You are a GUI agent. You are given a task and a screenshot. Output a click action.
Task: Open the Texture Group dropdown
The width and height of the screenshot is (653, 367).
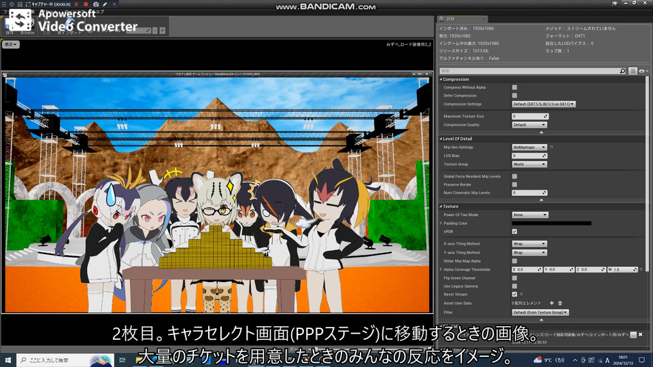pyautogui.click(x=529, y=164)
